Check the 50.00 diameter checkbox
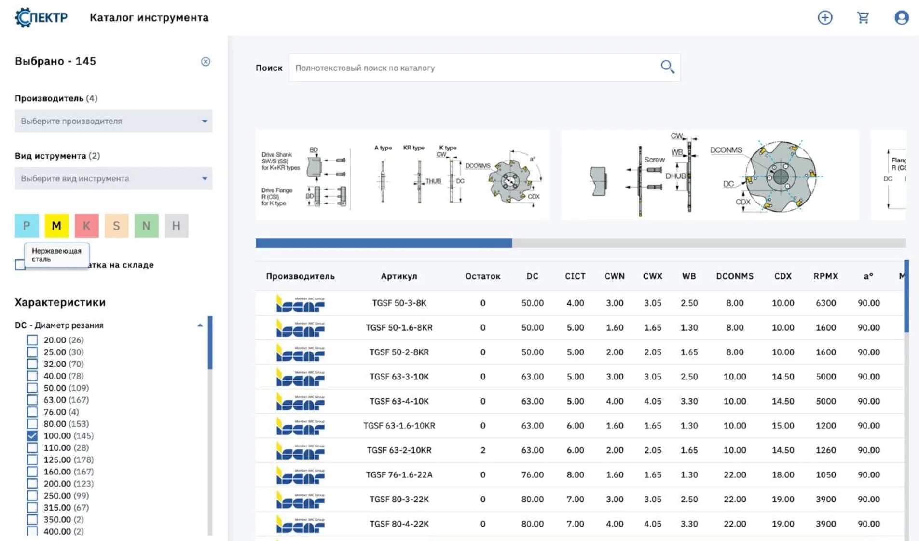Screen dimensions: 919x541 tap(32, 388)
